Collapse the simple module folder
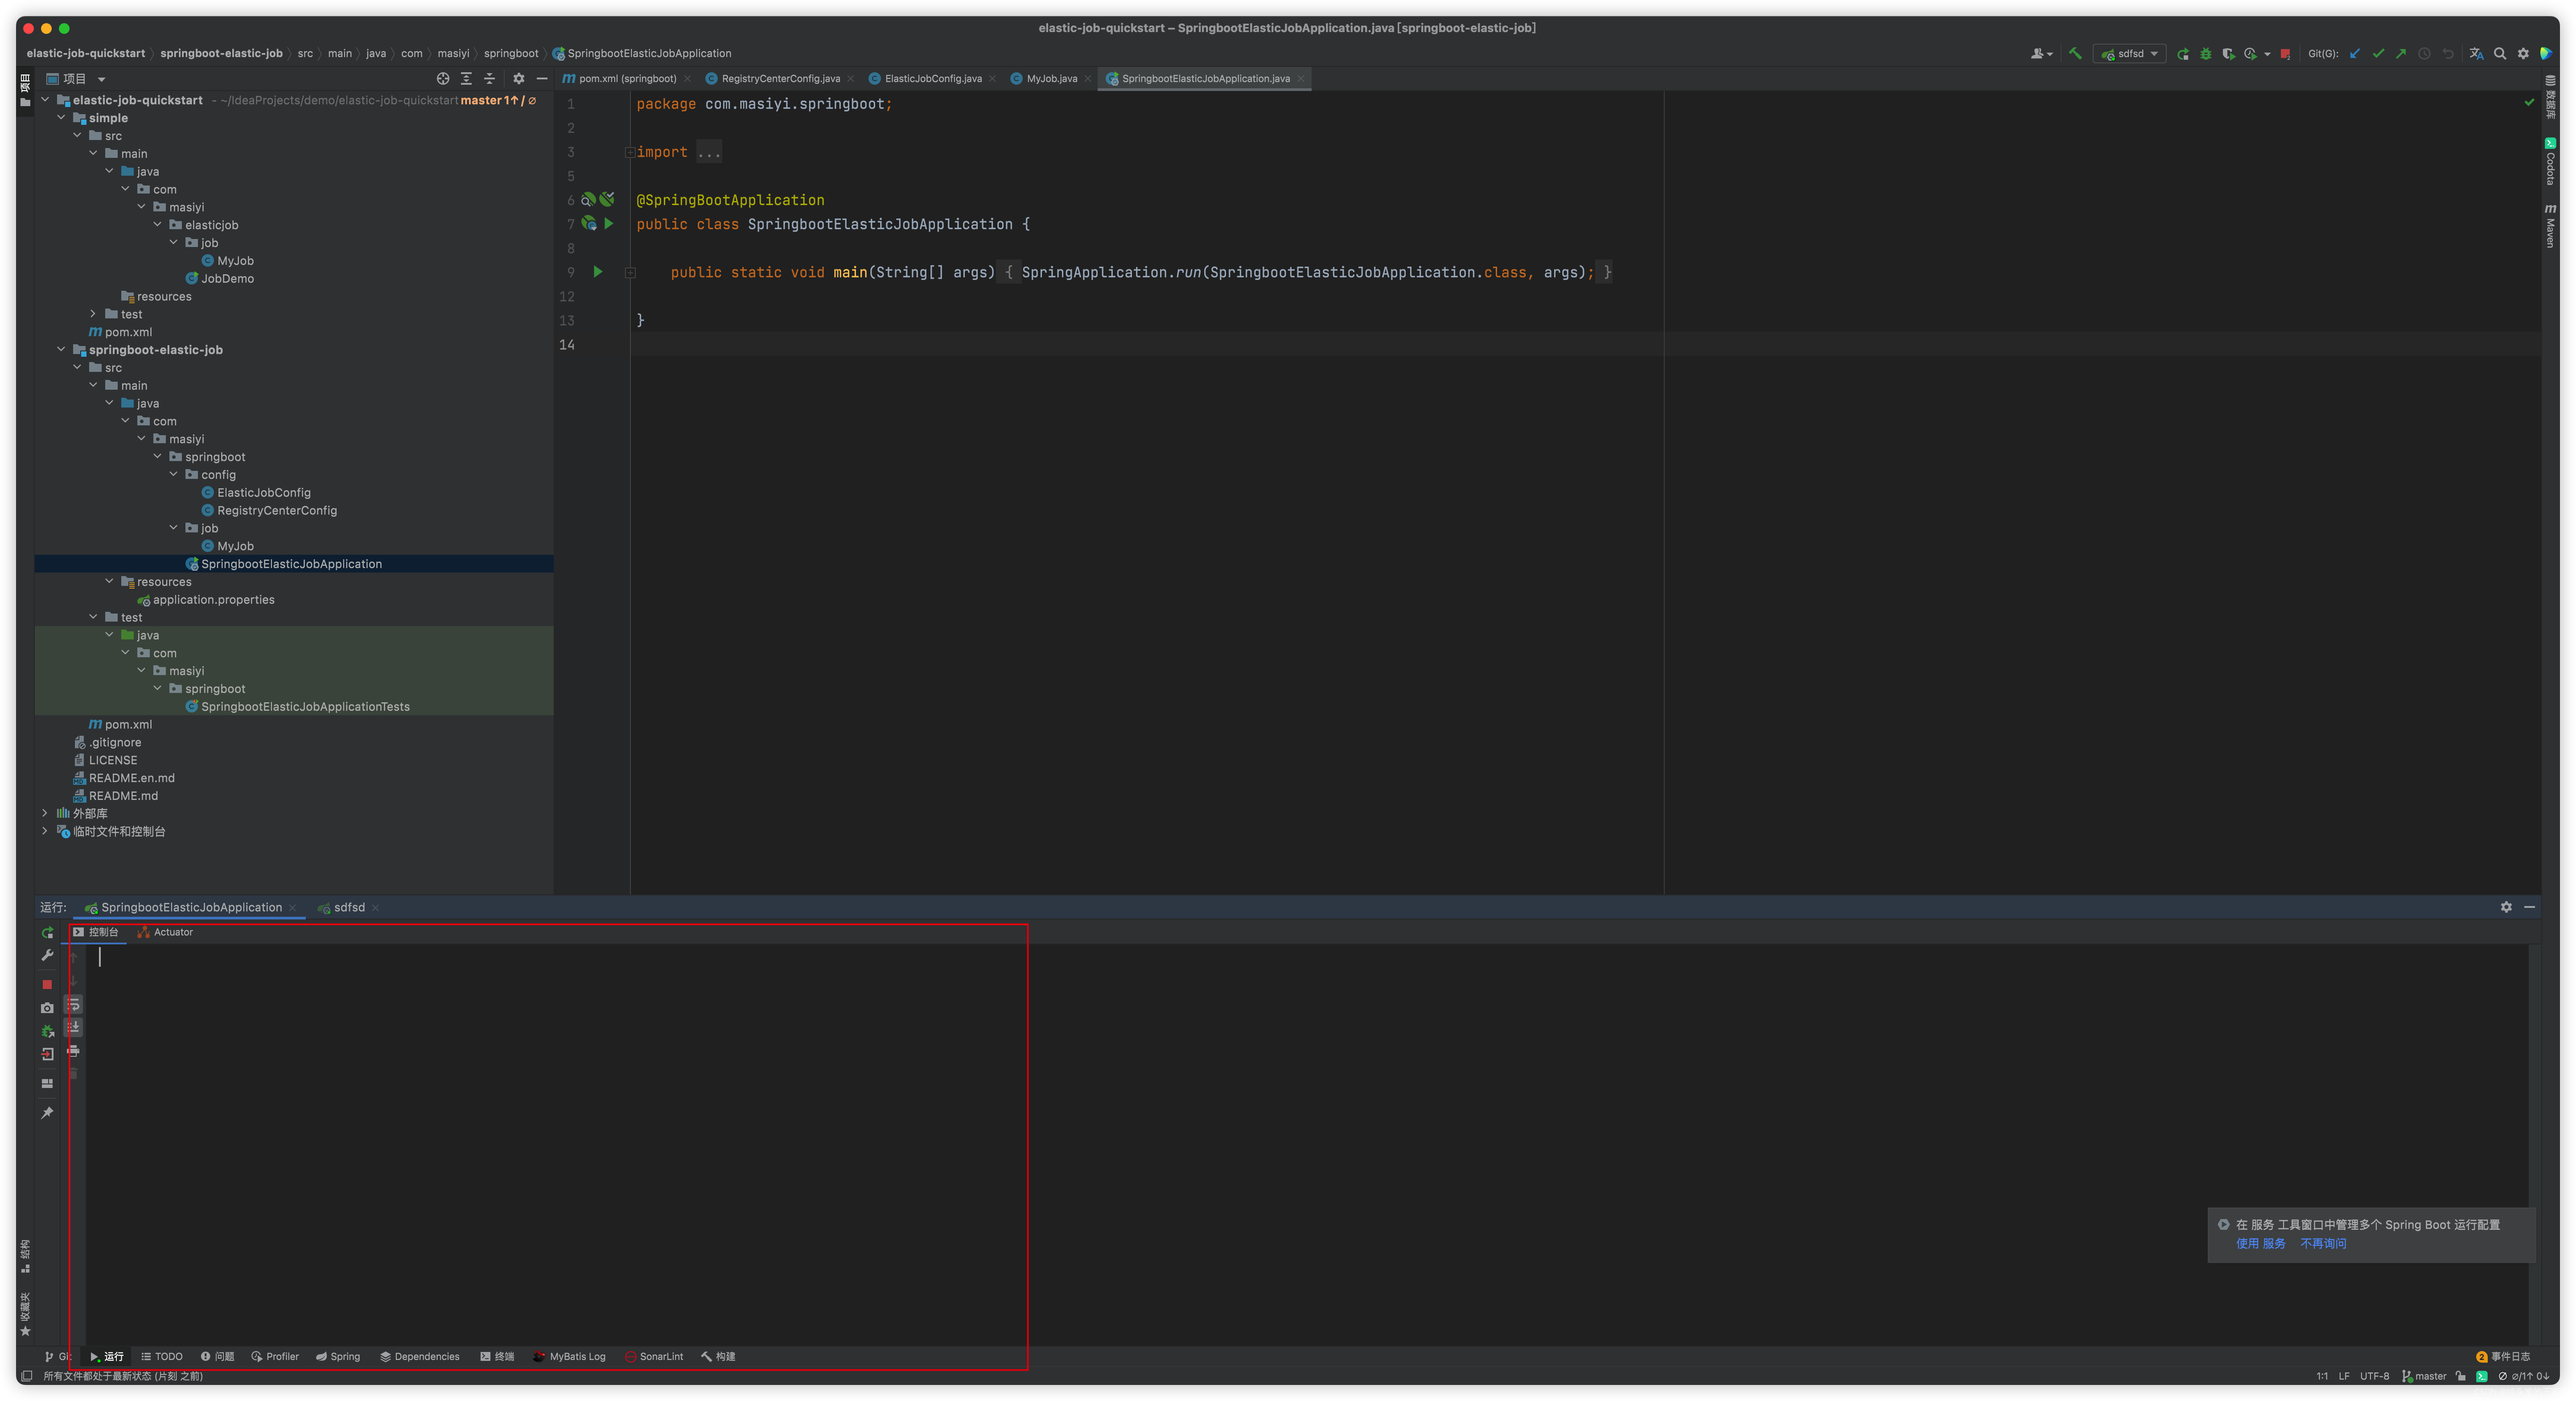 tap(62, 118)
